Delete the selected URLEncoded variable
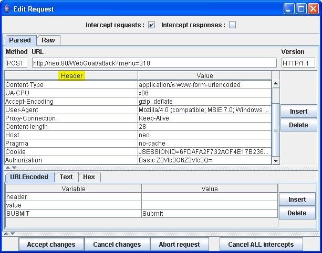This screenshot has height=253, width=322. (297, 213)
